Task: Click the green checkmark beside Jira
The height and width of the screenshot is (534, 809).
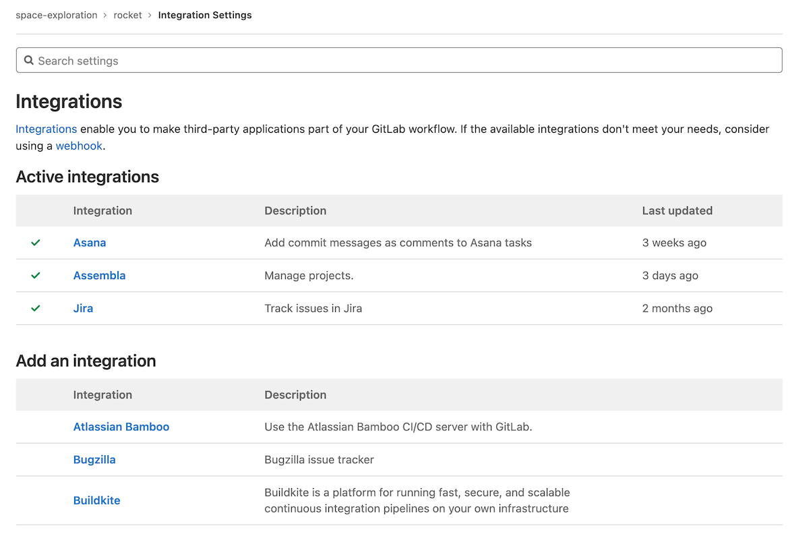Action: (x=36, y=308)
